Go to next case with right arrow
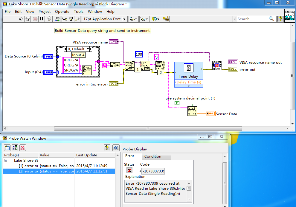This screenshot has height=207, width=296. click(x=91, y=49)
